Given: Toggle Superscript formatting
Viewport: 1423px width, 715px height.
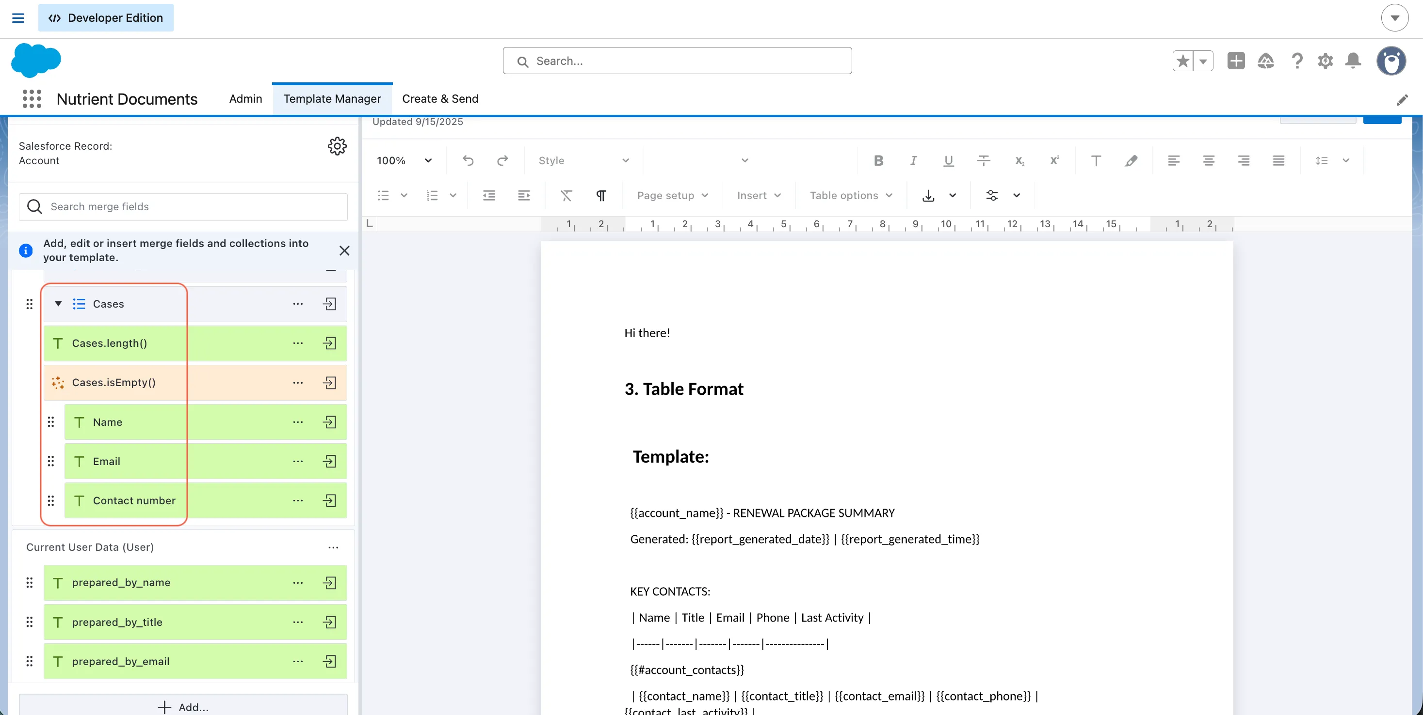Looking at the screenshot, I should coord(1054,160).
